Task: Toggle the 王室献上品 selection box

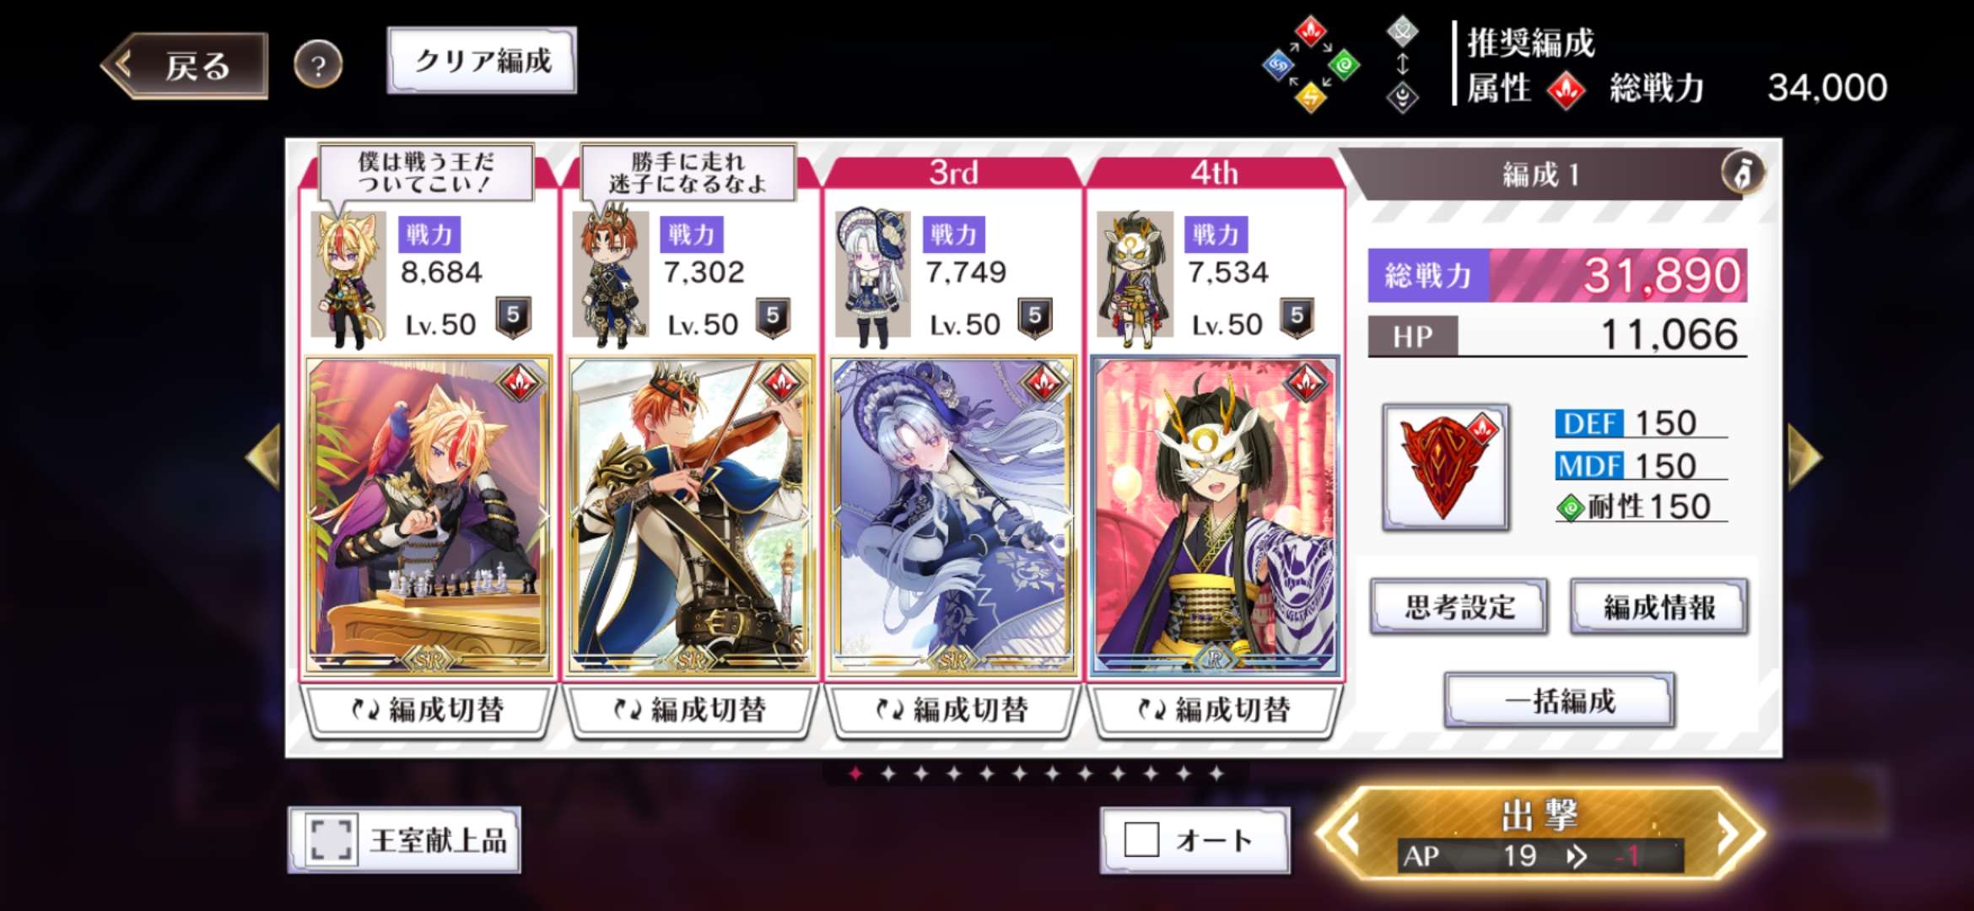Action: point(331,839)
